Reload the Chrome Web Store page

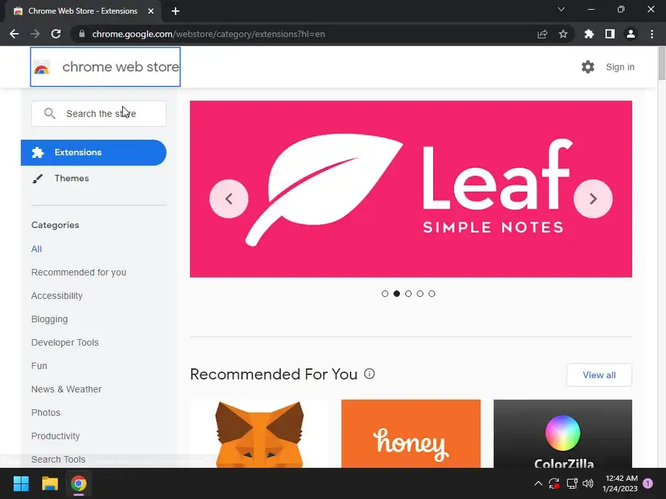click(56, 34)
